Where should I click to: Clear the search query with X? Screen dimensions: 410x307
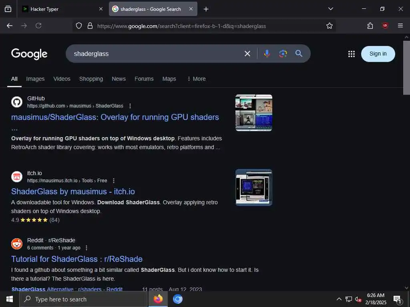(x=247, y=54)
